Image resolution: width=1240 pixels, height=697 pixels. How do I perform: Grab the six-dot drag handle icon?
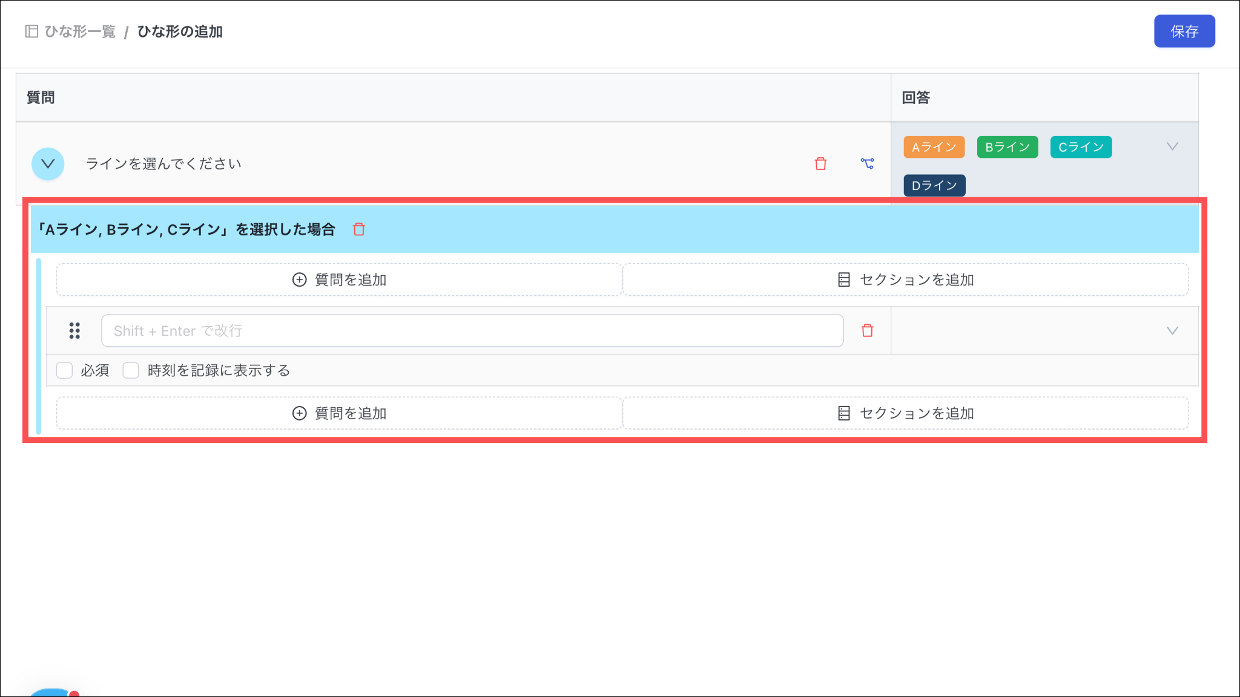(x=74, y=330)
